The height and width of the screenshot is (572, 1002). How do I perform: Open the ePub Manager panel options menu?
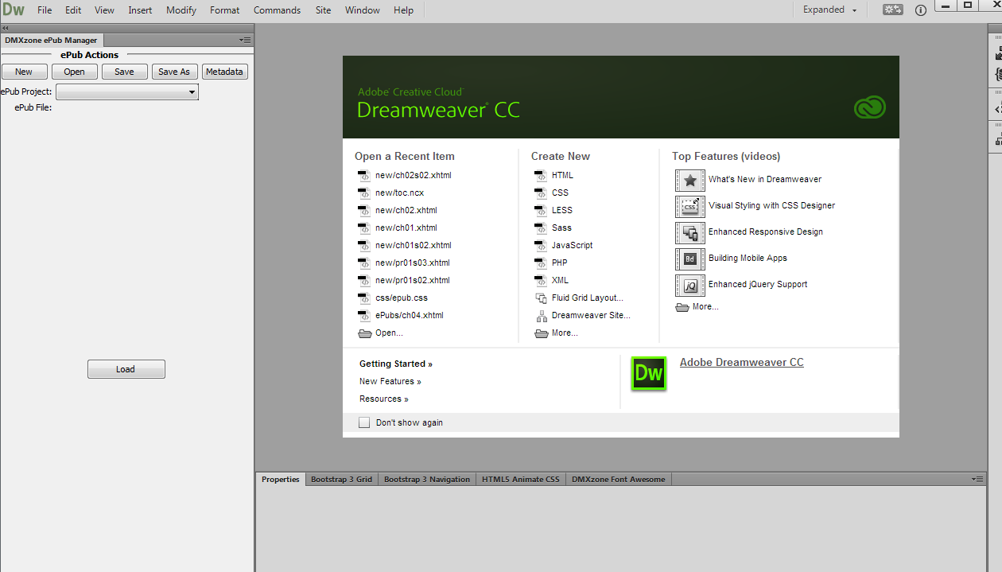245,40
